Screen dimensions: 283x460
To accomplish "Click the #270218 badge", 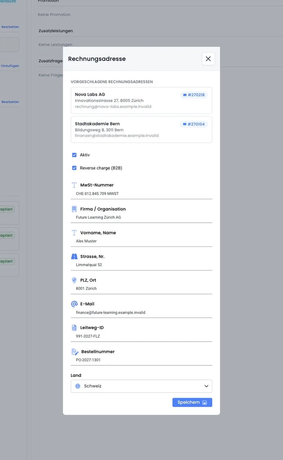I will (x=194, y=95).
